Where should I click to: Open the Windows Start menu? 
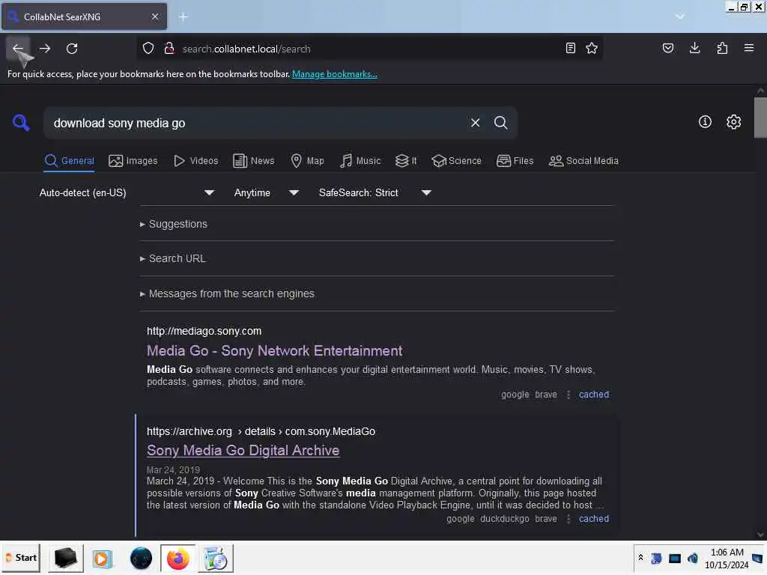(21, 558)
